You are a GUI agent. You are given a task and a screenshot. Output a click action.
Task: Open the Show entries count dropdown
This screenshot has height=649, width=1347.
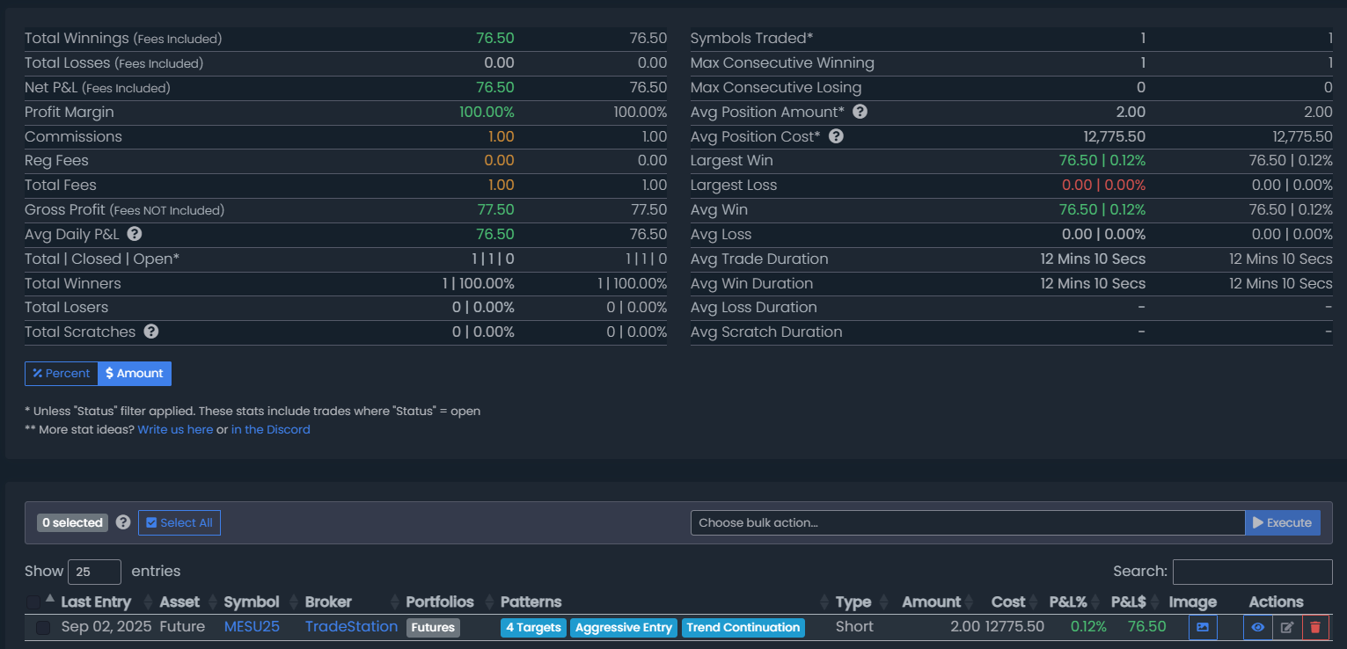(x=94, y=572)
